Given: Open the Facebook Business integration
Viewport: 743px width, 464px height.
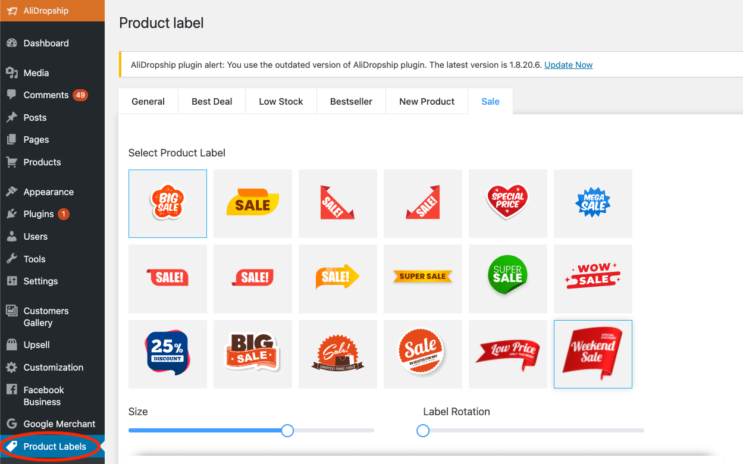Looking at the screenshot, I should (x=43, y=395).
